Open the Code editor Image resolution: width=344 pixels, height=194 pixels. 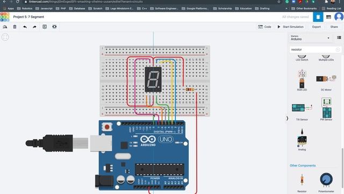pos(265,27)
